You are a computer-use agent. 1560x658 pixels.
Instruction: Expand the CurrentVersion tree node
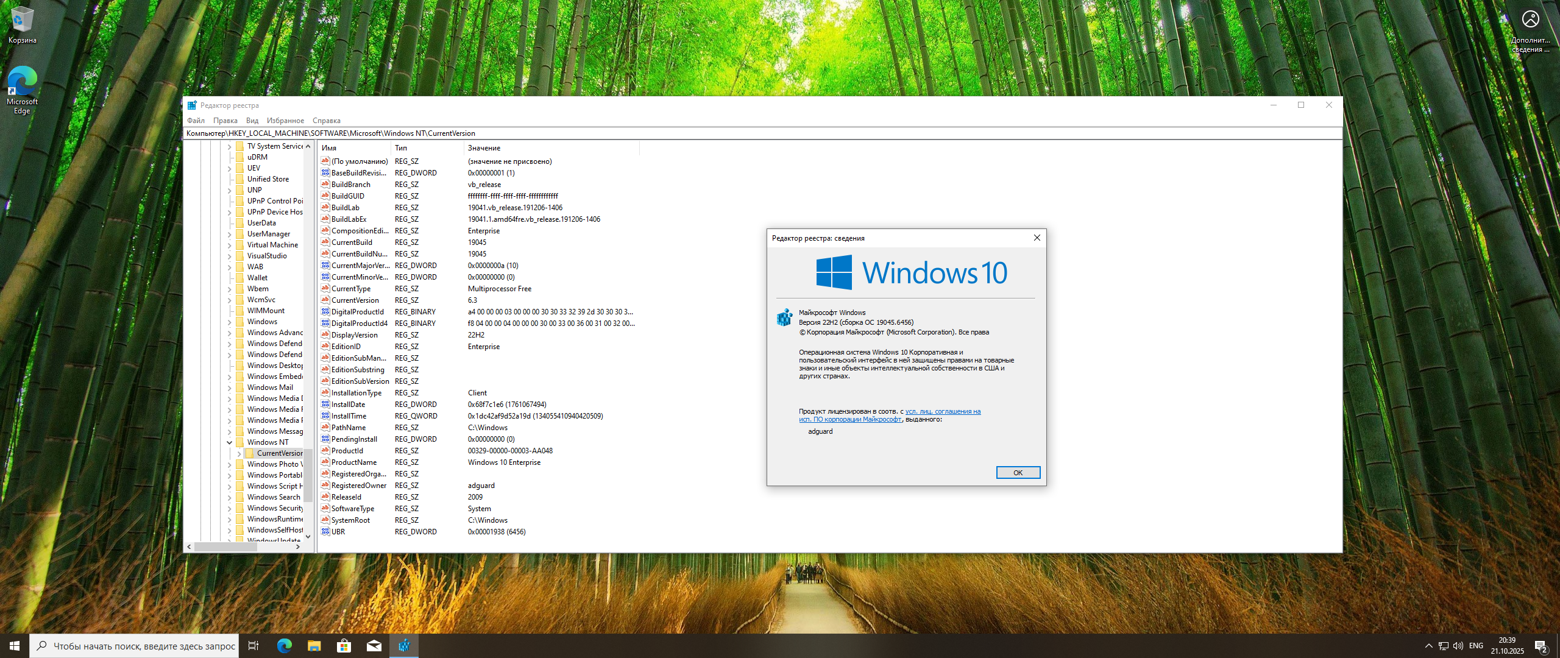pos(239,453)
